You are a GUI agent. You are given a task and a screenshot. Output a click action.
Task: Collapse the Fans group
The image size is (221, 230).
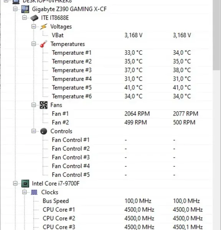click(x=34, y=105)
